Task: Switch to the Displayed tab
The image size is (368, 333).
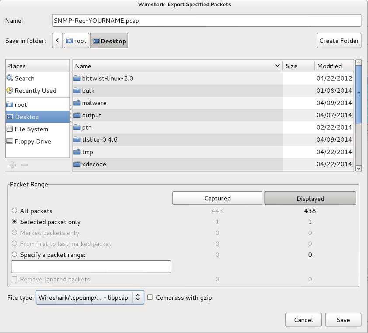Action: click(x=310, y=198)
